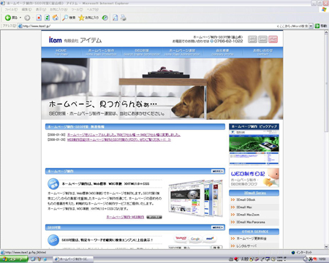Click the Stop loading icon

tap(39, 18)
